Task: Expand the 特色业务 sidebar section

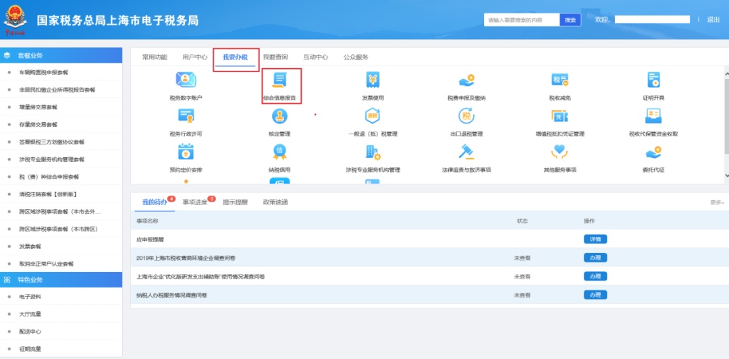Action: click(61, 279)
